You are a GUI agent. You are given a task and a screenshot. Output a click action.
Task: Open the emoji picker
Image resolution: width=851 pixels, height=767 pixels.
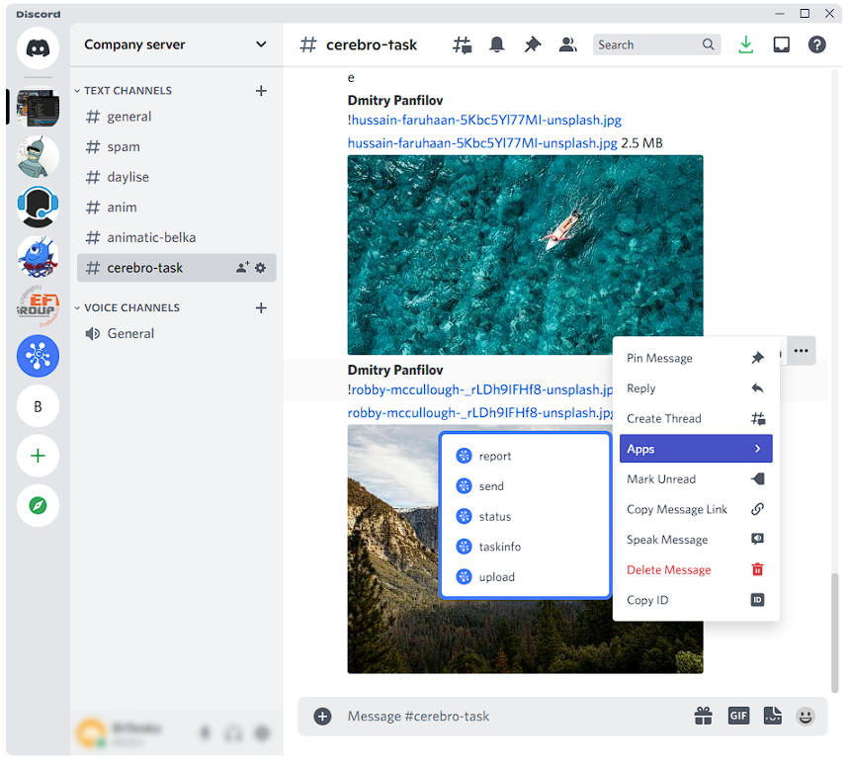(806, 717)
